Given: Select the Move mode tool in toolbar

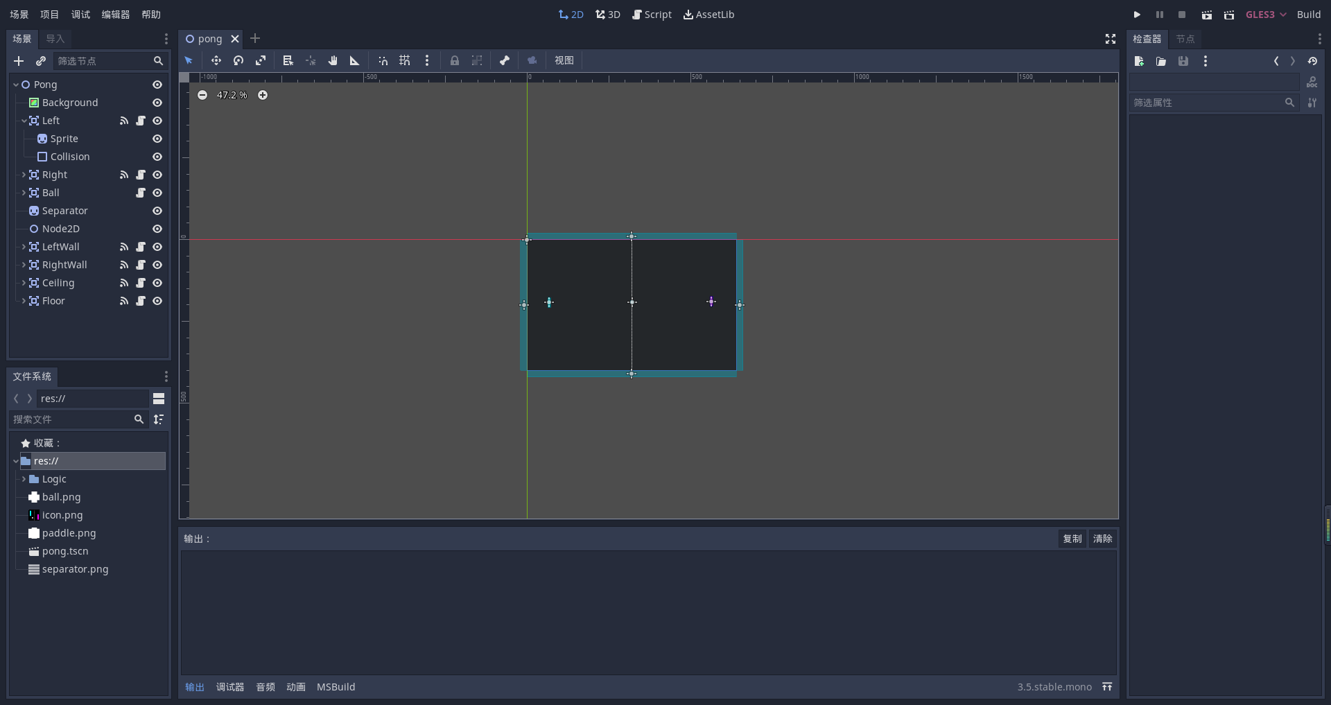Looking at the screenshot, I should pyautogui.click(x=216, y=61).
